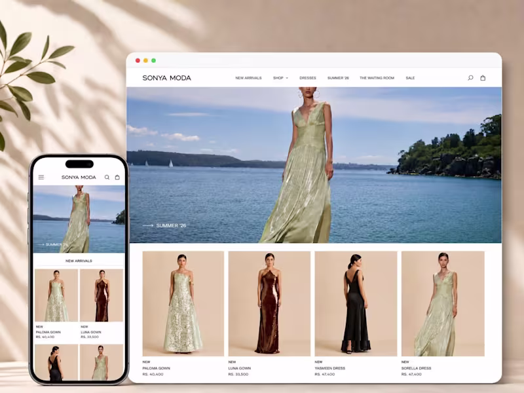Open SUMMER '26 navigation item
This screenshot has width=524, height=393.
coord(338,78)
